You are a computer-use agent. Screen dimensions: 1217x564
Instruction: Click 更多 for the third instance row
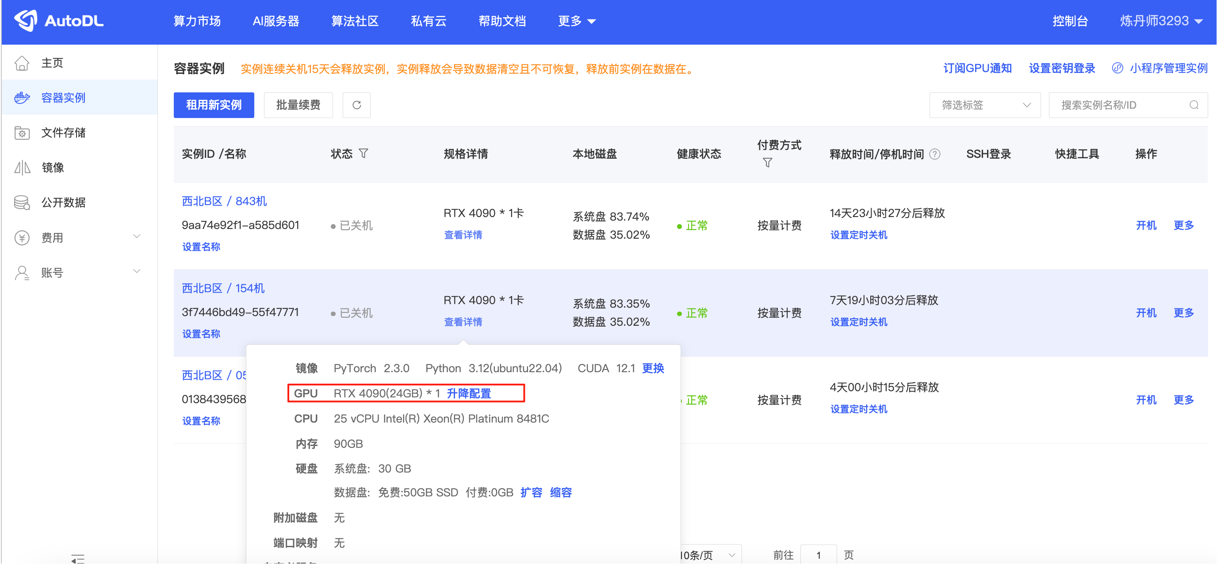point(1184,400)
